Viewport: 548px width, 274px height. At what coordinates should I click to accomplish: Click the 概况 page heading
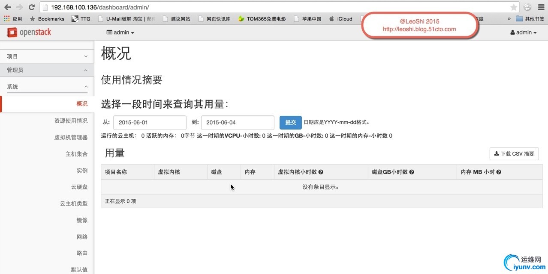tap(116, 54)
